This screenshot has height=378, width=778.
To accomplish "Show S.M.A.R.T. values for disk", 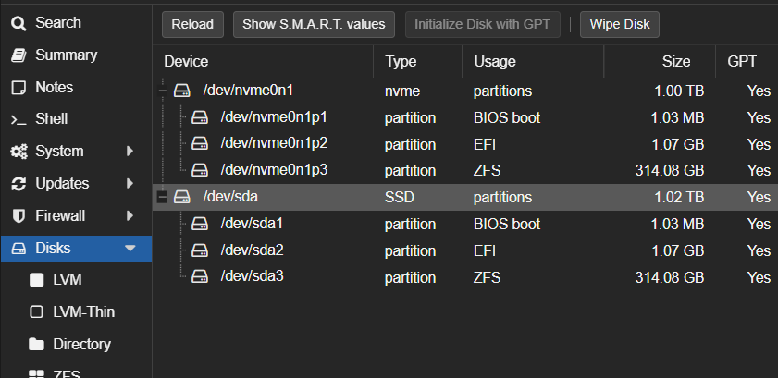I will [x=315, y=24].
